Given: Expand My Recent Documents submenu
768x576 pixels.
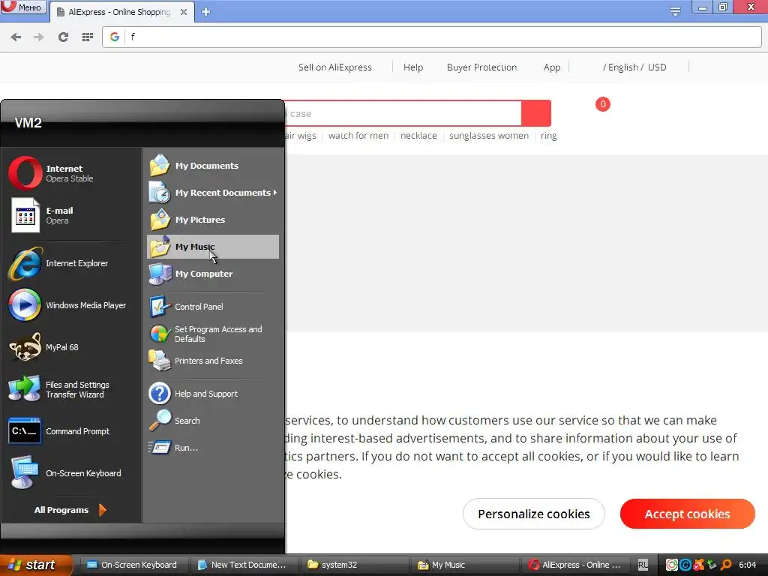Looking at the screenshot, I should pos(212,193).
